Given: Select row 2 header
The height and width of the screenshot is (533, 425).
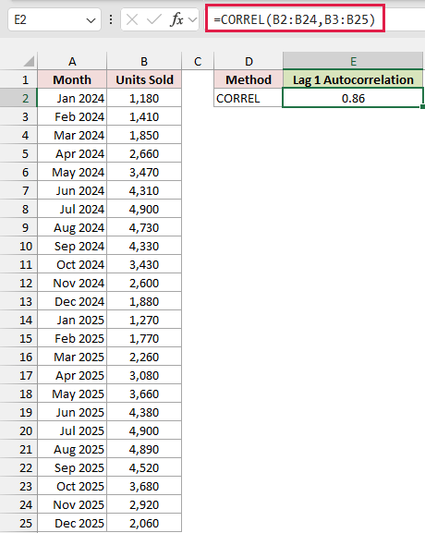Looking at the screenshot, I should (18, 98).
